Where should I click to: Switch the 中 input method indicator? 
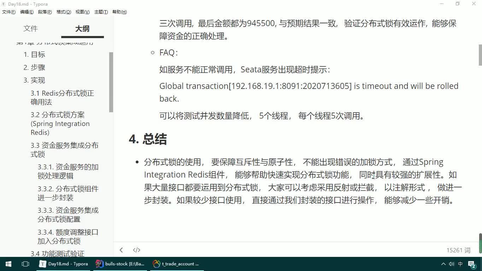tap(460, 264)
